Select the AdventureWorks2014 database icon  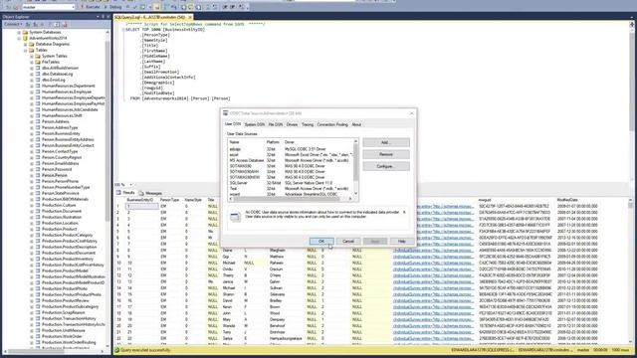click(25, 38)
